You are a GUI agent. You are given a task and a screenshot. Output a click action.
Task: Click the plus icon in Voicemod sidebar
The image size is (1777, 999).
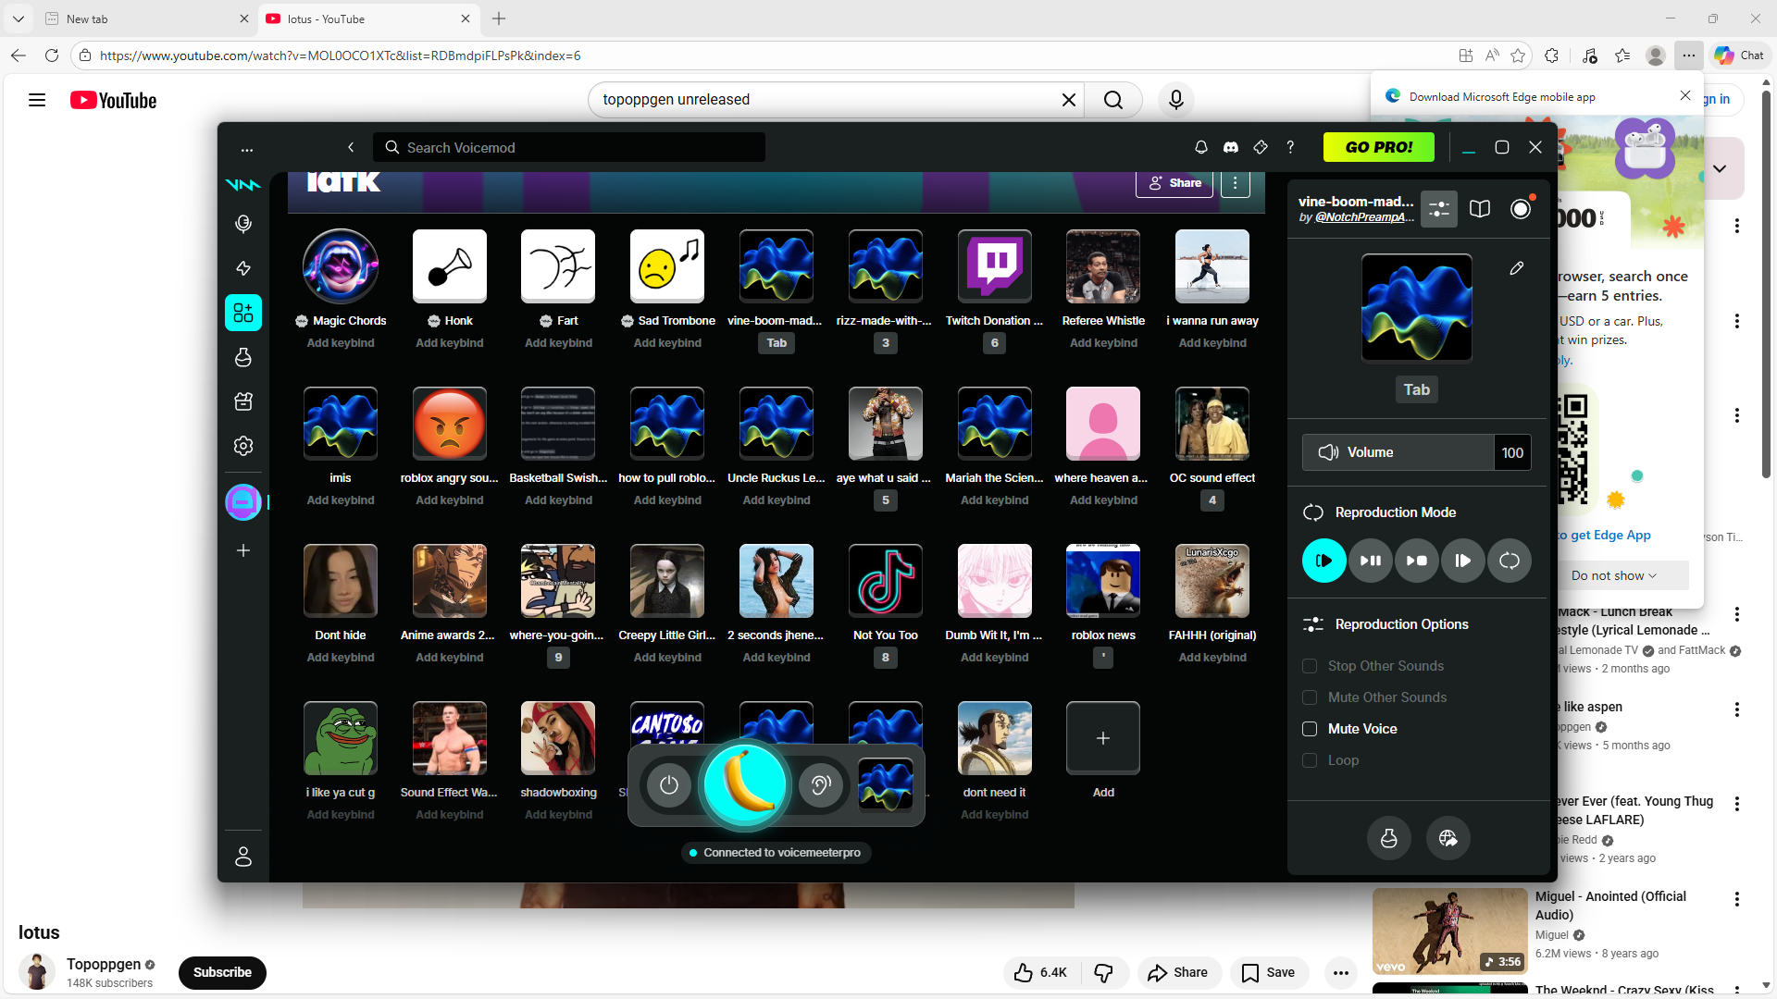click(x=243, y=550)
